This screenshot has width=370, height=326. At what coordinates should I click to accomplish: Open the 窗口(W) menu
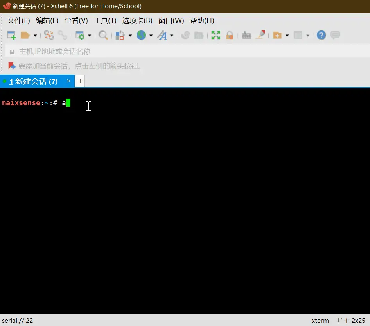coord(171,21)
